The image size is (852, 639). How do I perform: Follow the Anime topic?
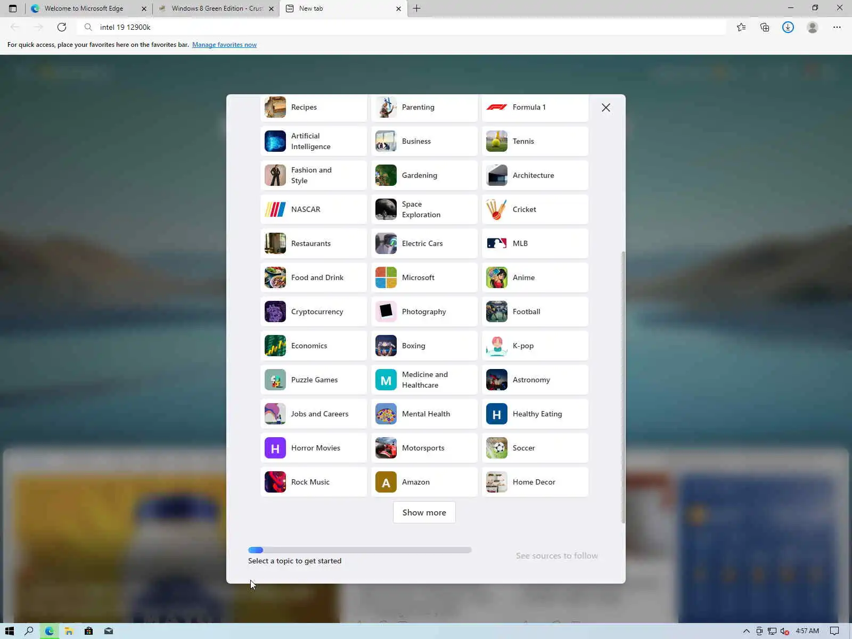pos(535,277)
